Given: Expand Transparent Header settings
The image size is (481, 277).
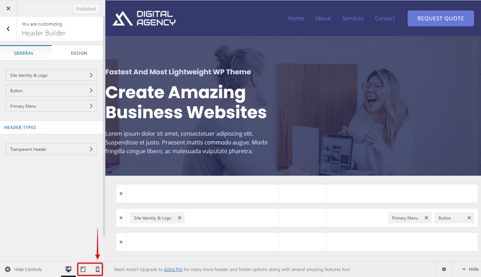Looking at the screenshot, I should point(51,149).
